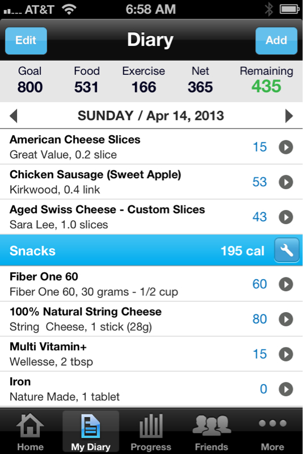Open the Progress bar chart icon
Viewport: 303px width, 454px height.
(151, 426)
